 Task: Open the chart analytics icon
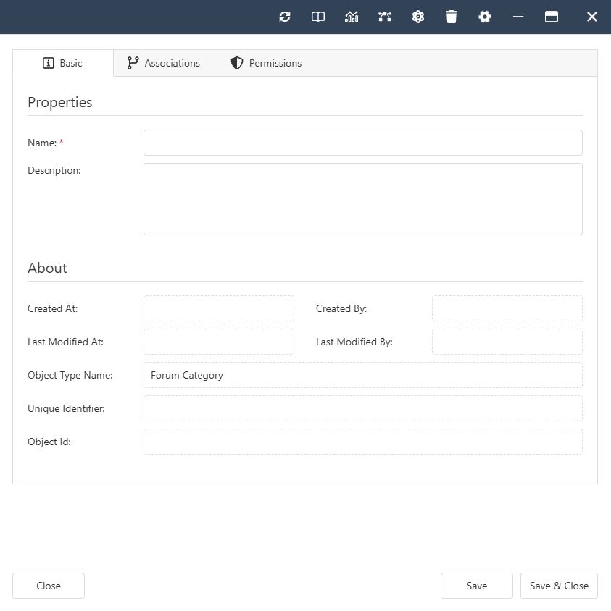tap(352, 17)
